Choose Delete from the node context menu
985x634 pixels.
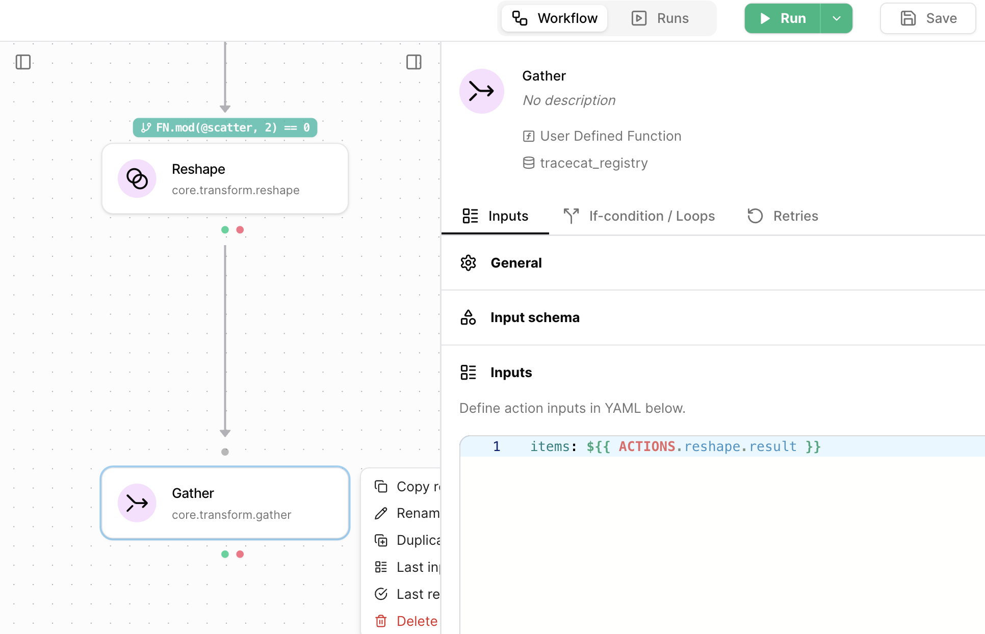(x=407, y=621)
